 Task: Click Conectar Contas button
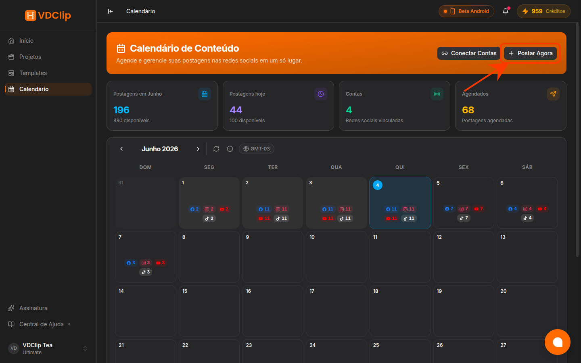pyautogui.click(x=469, y=53)
